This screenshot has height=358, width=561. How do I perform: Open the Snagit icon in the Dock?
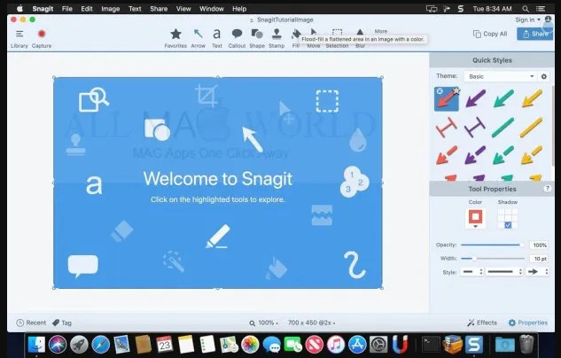473,345
